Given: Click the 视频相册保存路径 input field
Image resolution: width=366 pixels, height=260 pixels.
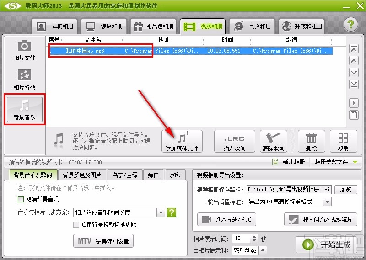Looking at the screenshot, I should point(289,189).
